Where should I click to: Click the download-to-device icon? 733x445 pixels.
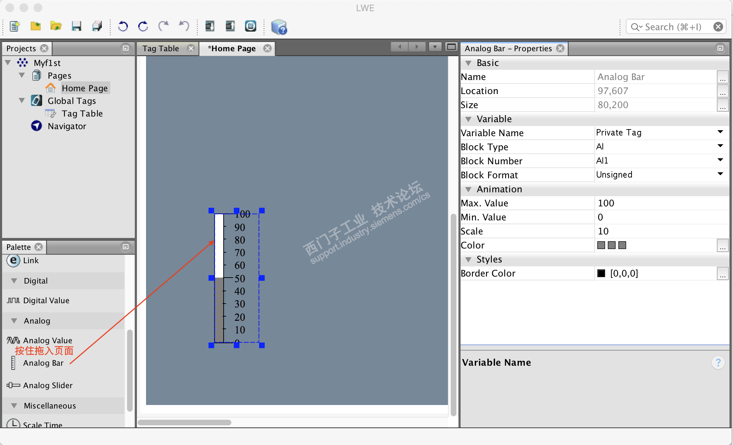coord(210,26)
